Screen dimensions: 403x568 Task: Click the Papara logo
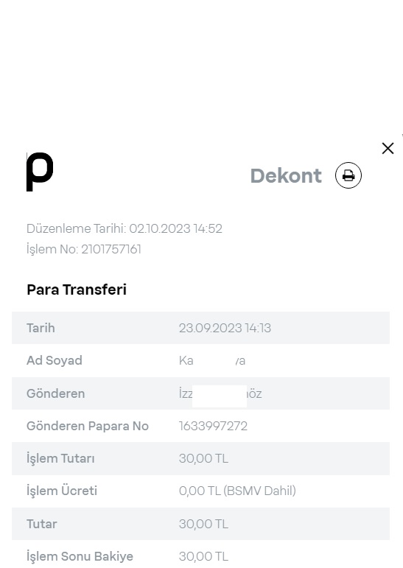coord(40,172)
